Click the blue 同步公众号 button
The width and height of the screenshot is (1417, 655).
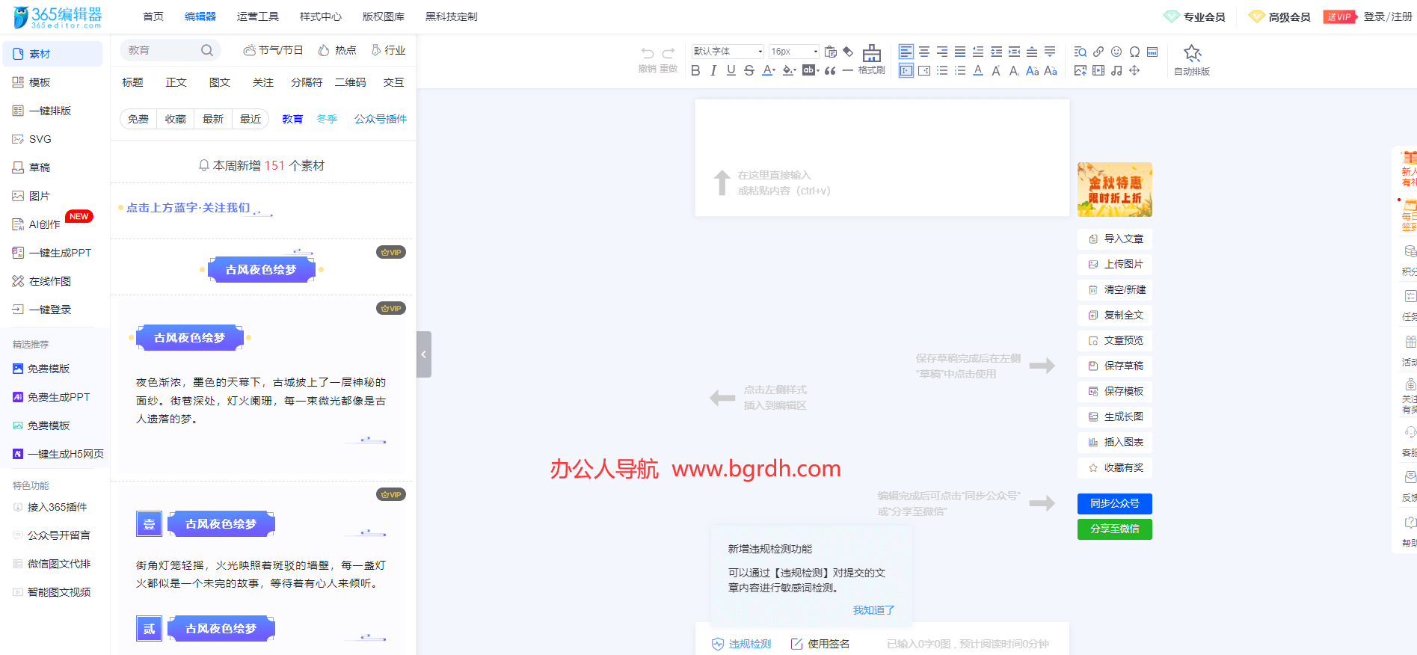coord(1115,503)
